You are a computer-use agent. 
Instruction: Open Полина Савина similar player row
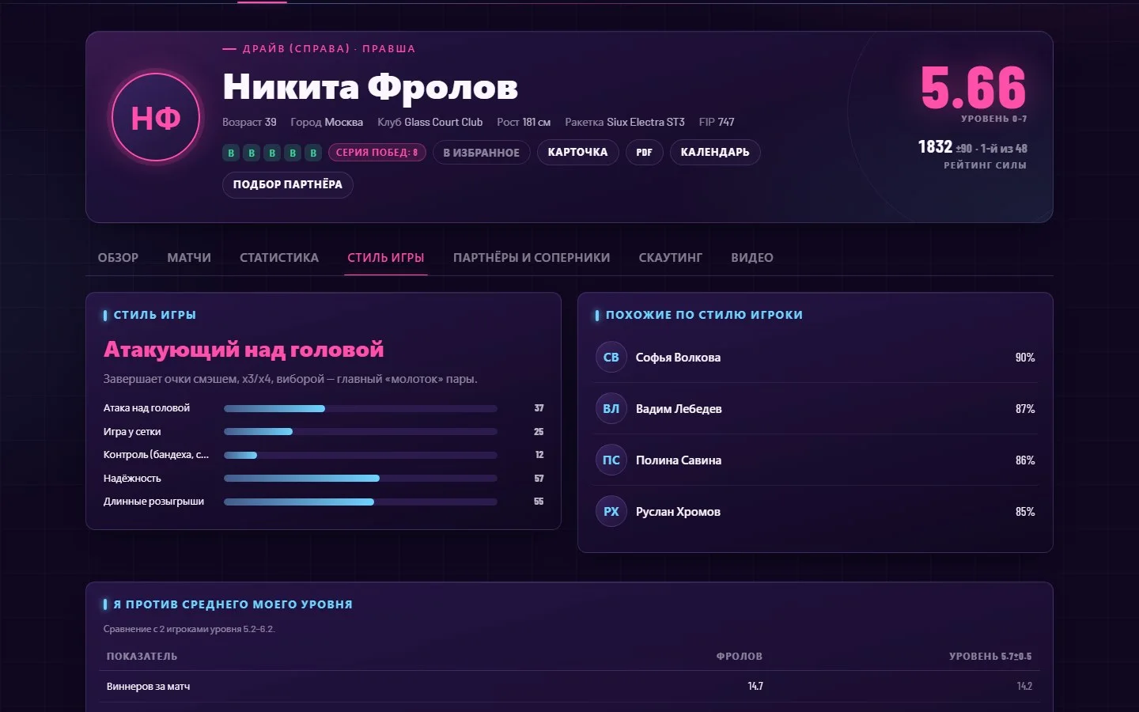click(x=815, y=460)
